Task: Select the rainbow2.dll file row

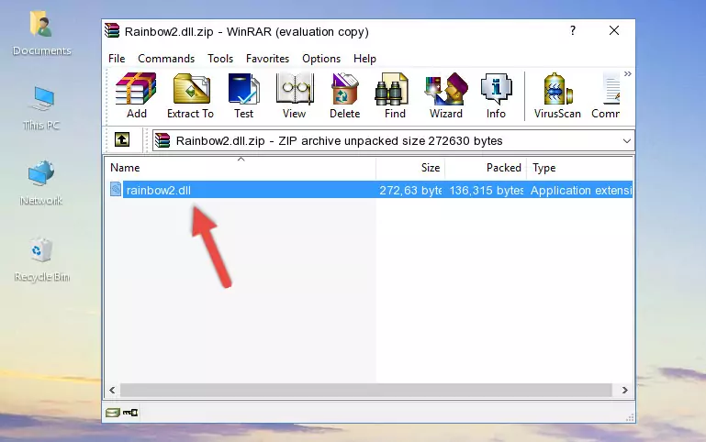Action: click(370, 190)
